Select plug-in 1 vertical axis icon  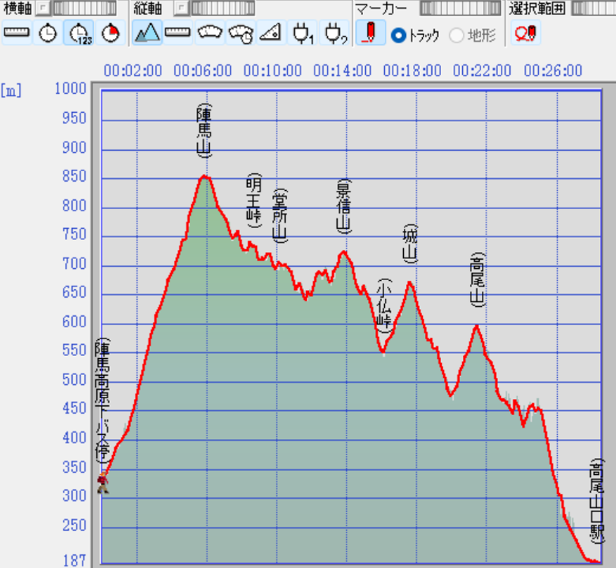click(x=303, y=33)
